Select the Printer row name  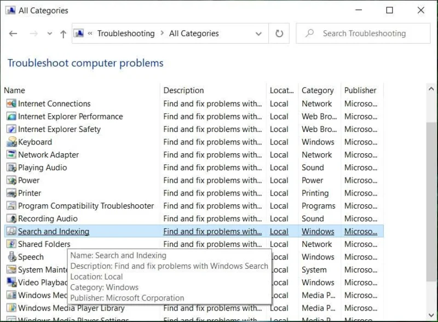[x=30, y=193]
